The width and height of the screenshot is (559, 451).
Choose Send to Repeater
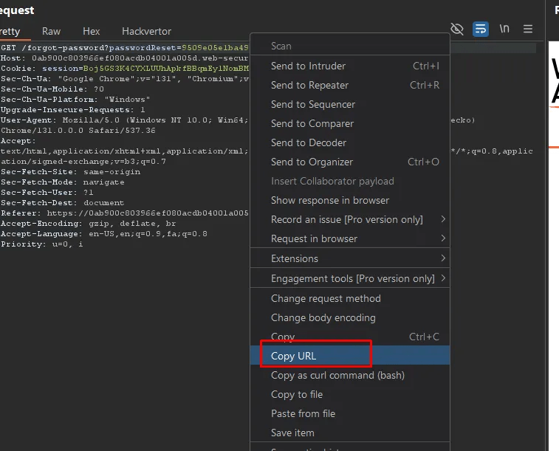pyautogui.click(x=309, y=85)
